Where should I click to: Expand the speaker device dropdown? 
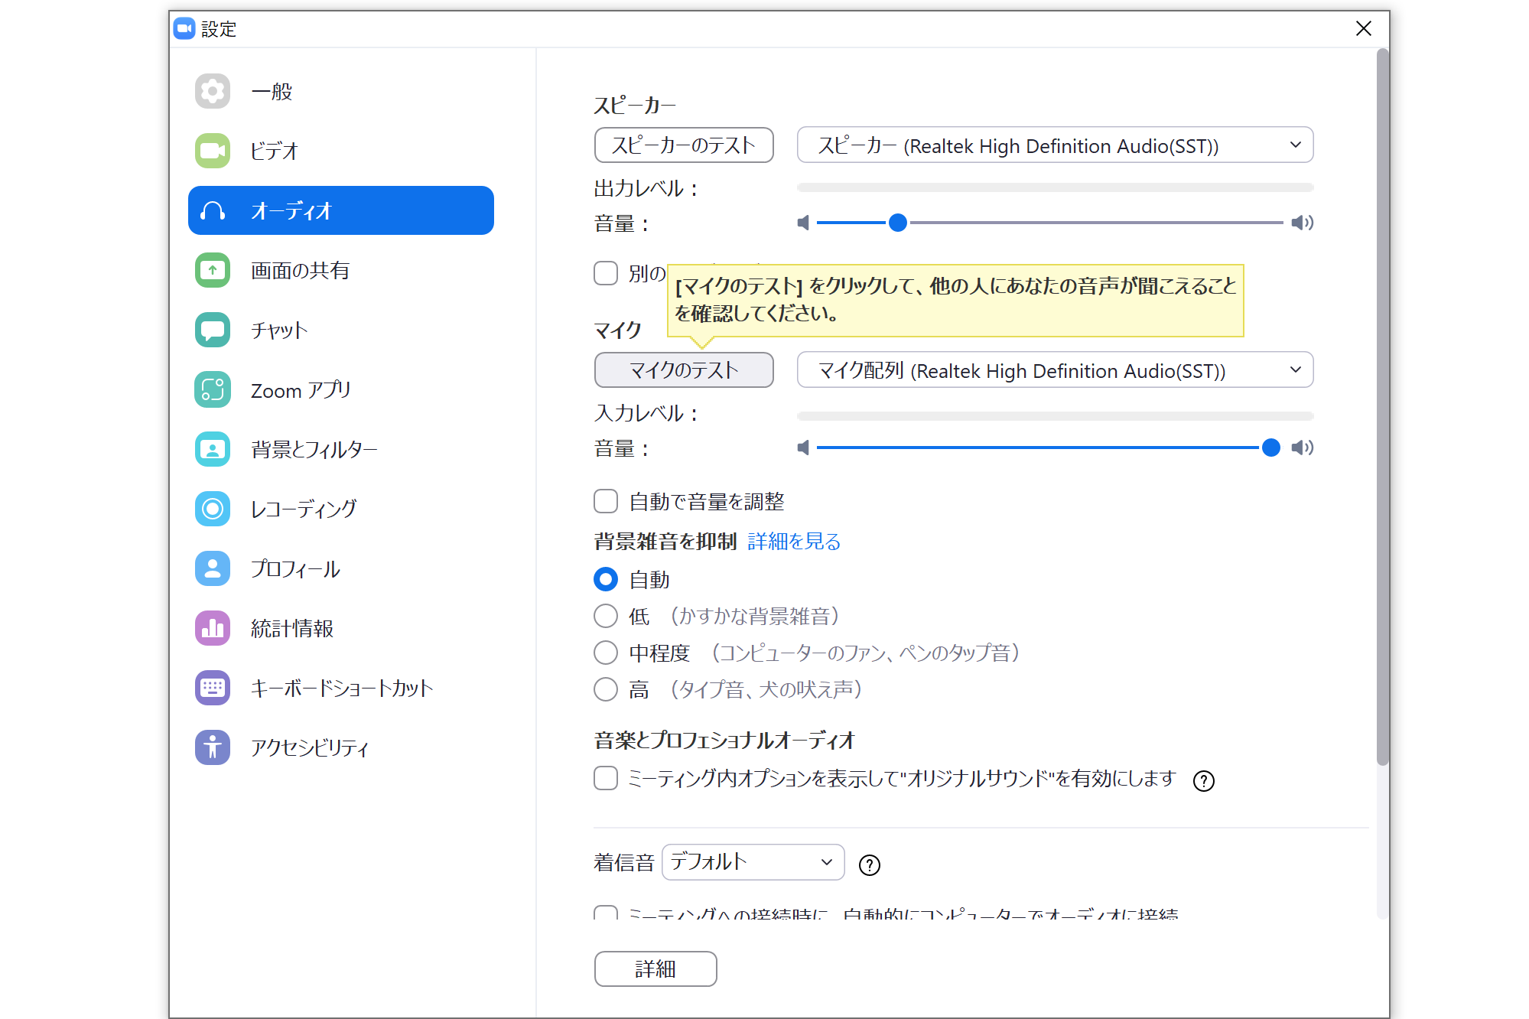1055,145
